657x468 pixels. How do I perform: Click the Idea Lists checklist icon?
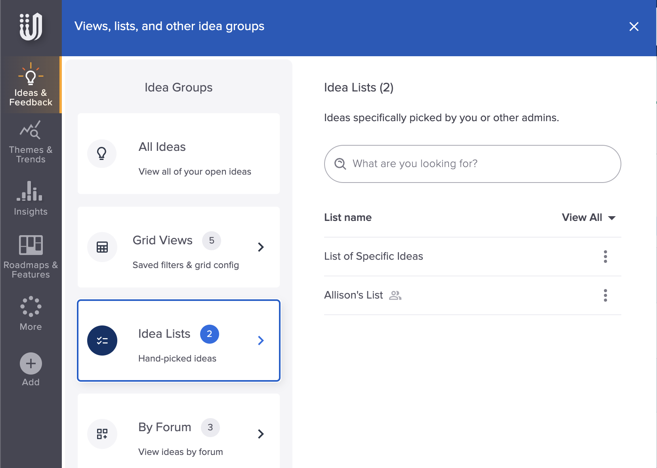pyautogui.click(x=102, y=340)
